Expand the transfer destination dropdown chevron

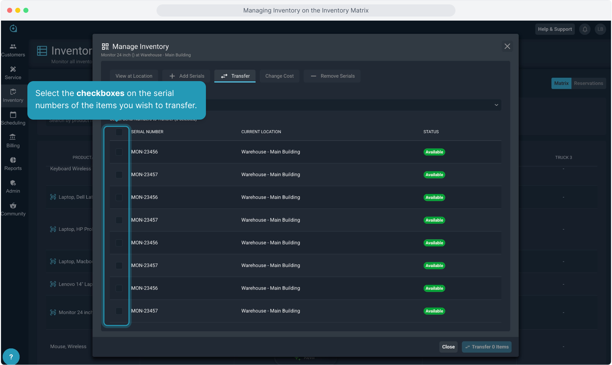pyautogui.click(x=496, y=105)
